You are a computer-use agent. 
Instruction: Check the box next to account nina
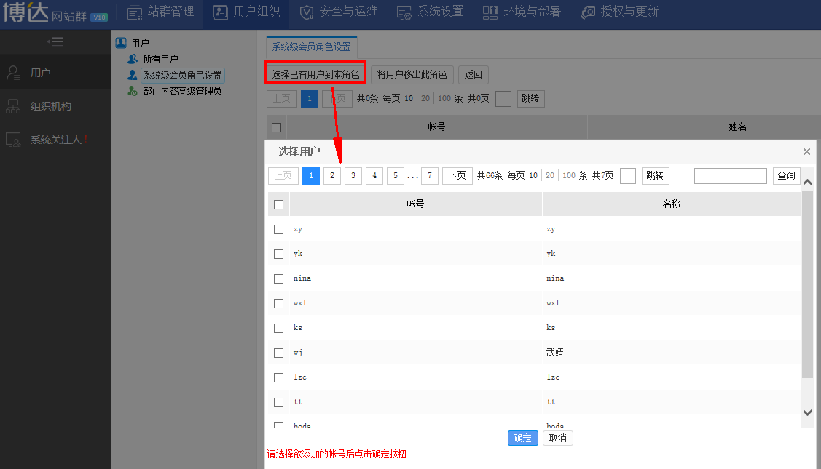278,278
